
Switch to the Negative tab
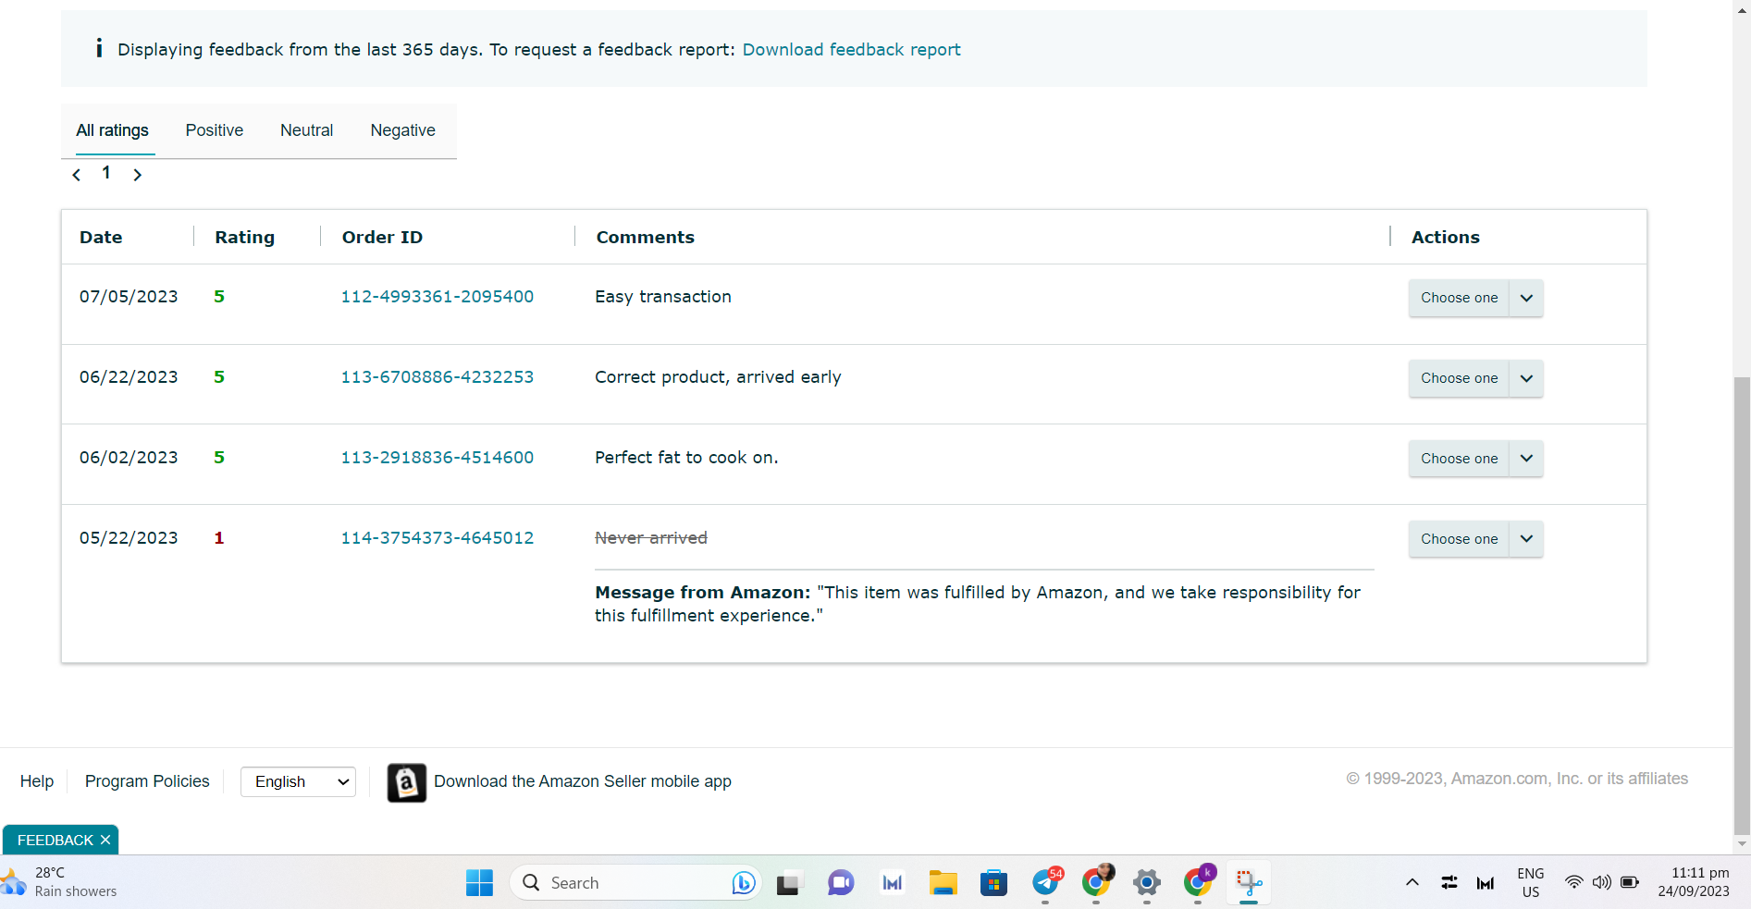coord(403,130)
